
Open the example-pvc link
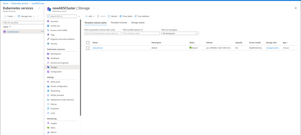coord(98,48)
